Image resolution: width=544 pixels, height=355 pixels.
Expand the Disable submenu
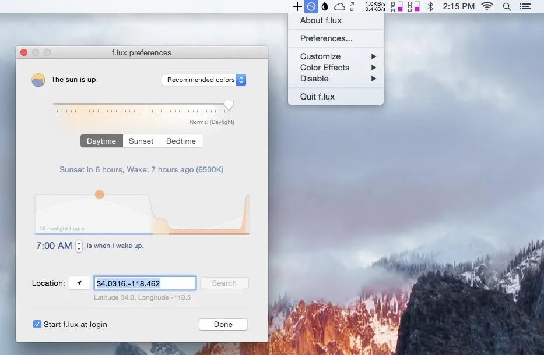coord(336,79)
